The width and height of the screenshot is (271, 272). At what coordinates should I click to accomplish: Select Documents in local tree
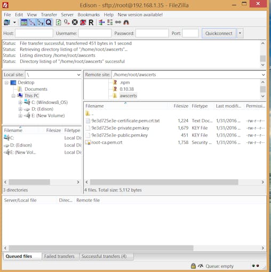(36, 89)
